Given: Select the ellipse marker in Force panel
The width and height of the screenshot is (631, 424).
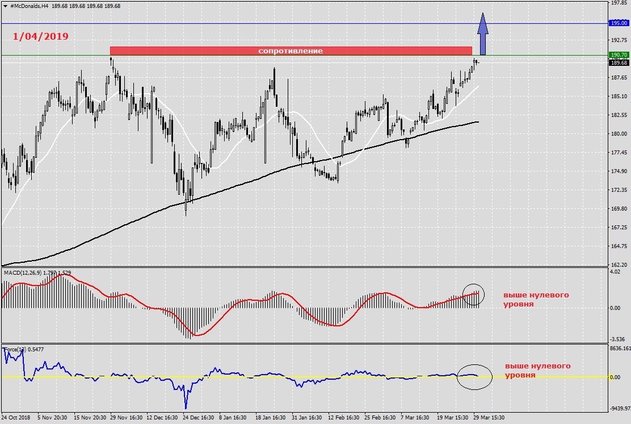Looking at the screenshot, I should click(x=474, y=376).
